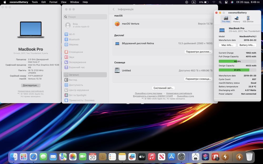
Task: Open the coconutBattery app menu
Action: point(19,2)
